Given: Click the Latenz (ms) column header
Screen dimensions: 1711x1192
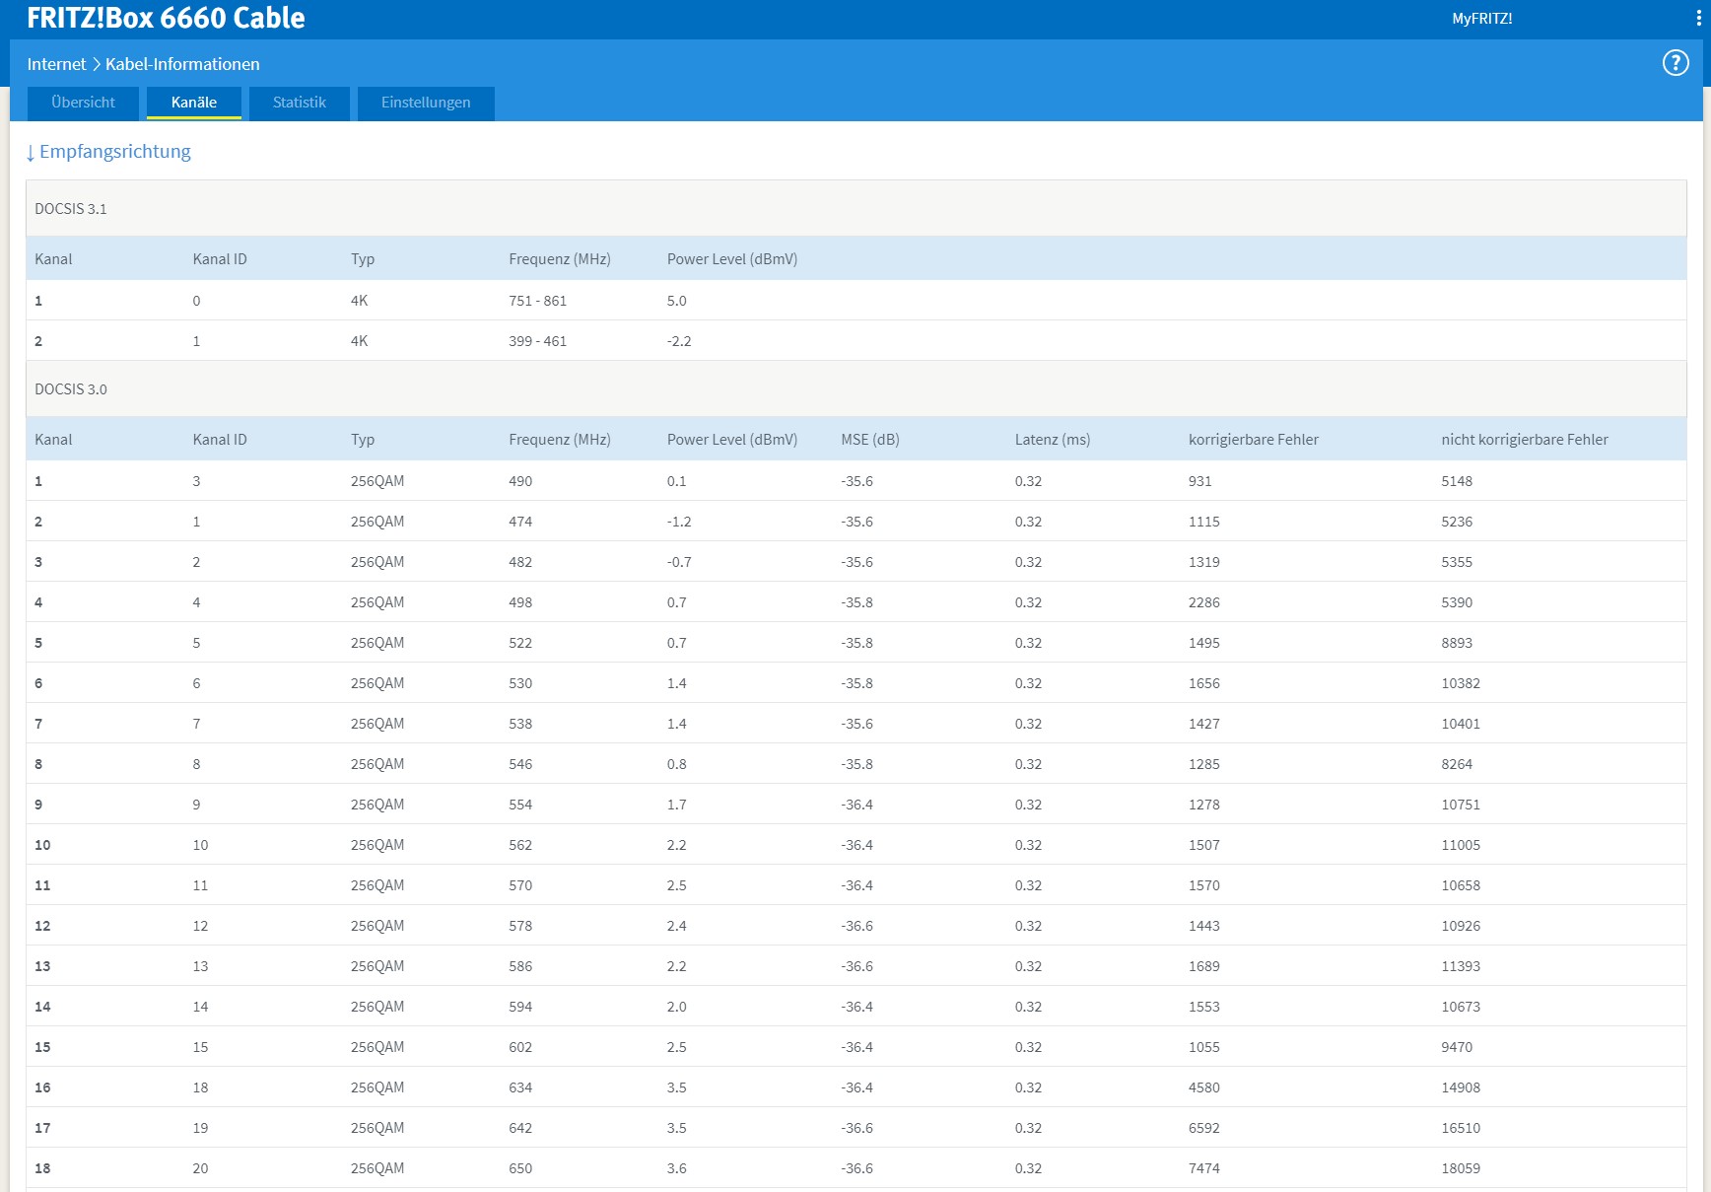Looking at the screenshot, I should [1053, 440].
